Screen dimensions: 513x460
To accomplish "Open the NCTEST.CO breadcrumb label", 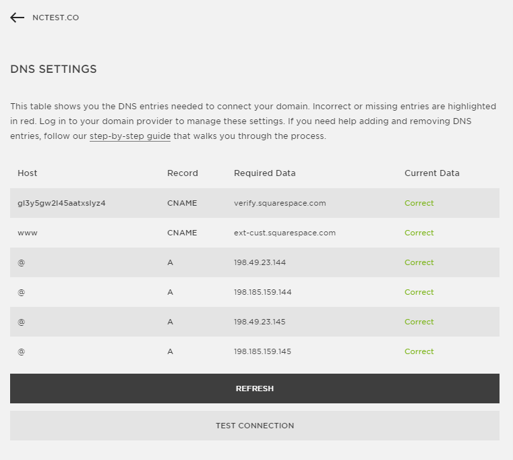I will pyautogui.click(x=56, y=18).
